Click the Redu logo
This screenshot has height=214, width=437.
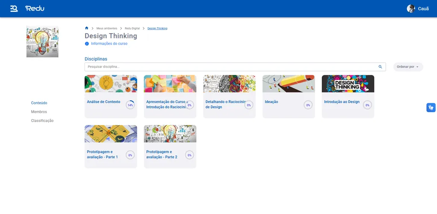point(35,9)
